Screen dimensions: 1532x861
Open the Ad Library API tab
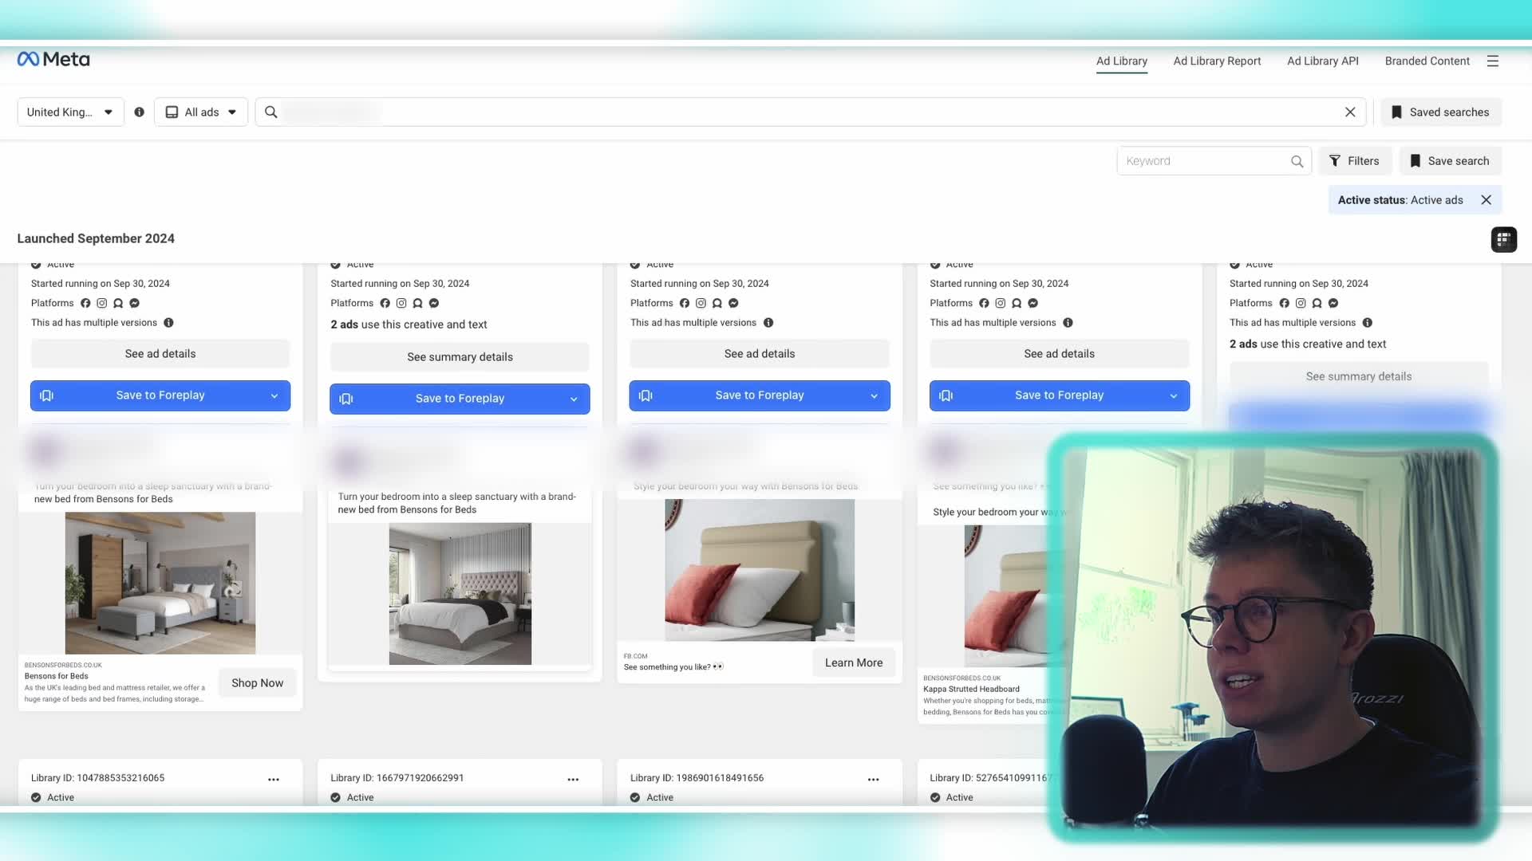[1323, 61]
